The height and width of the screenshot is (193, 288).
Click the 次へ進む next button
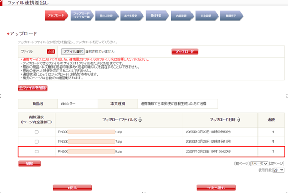click(x=216, y=188)
